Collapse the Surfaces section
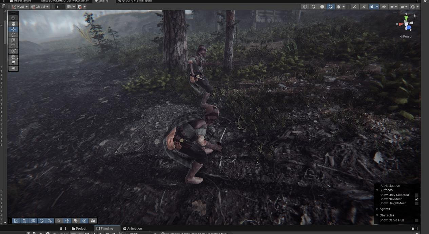This screenshot has height=234, width=429. point(377,190)
